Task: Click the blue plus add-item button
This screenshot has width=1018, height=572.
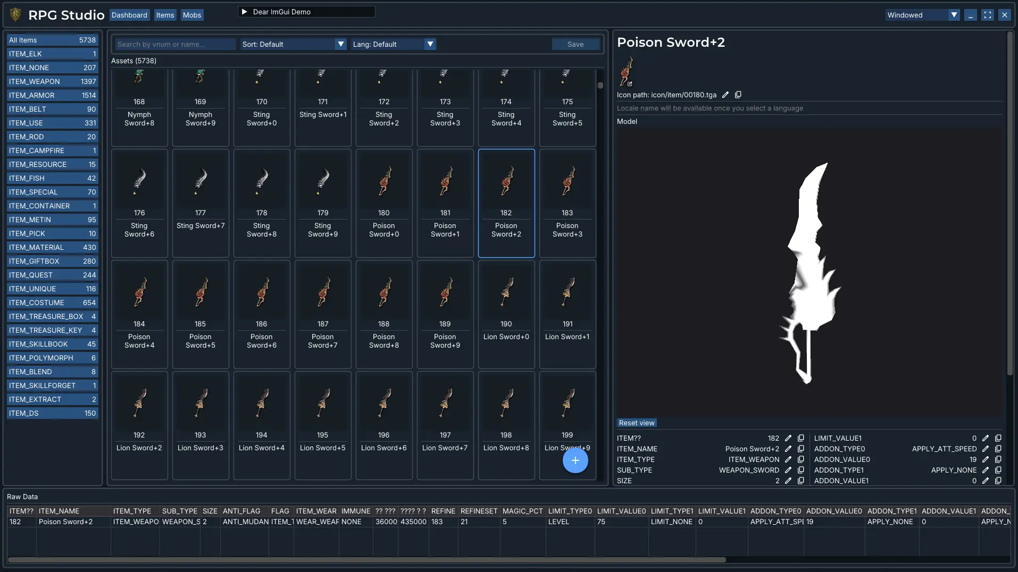Action: click(575, 460)
